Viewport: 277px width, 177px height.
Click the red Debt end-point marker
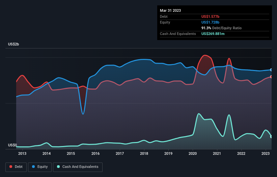271,77
